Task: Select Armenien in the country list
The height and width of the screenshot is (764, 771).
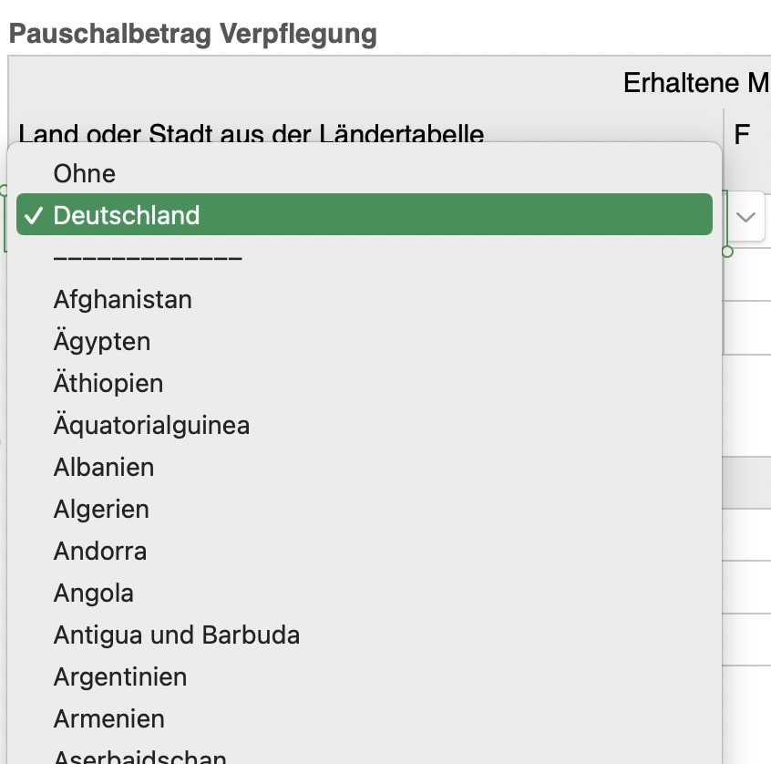Action: click(x=109, y=718)
